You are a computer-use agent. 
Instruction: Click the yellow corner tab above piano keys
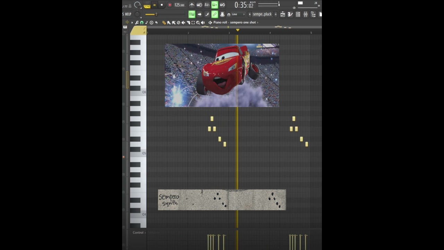(x=138, y=31)
